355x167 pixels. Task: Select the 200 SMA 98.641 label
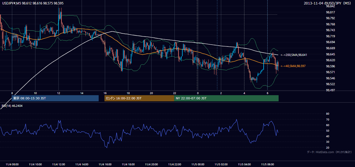pyautogui.click(x=294, y=55)
